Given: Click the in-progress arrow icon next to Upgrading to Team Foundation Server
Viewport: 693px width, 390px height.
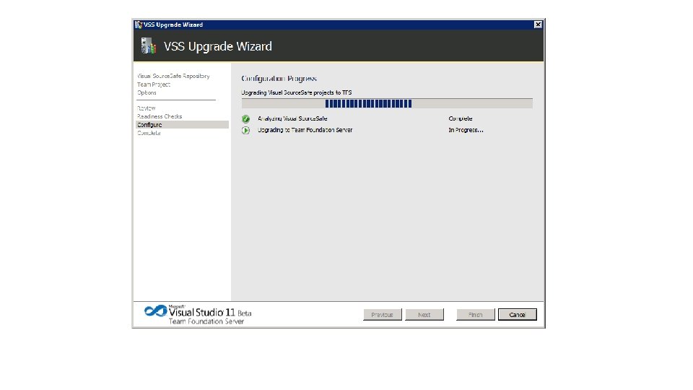Looking at the screenshot, I should point(245,131).
